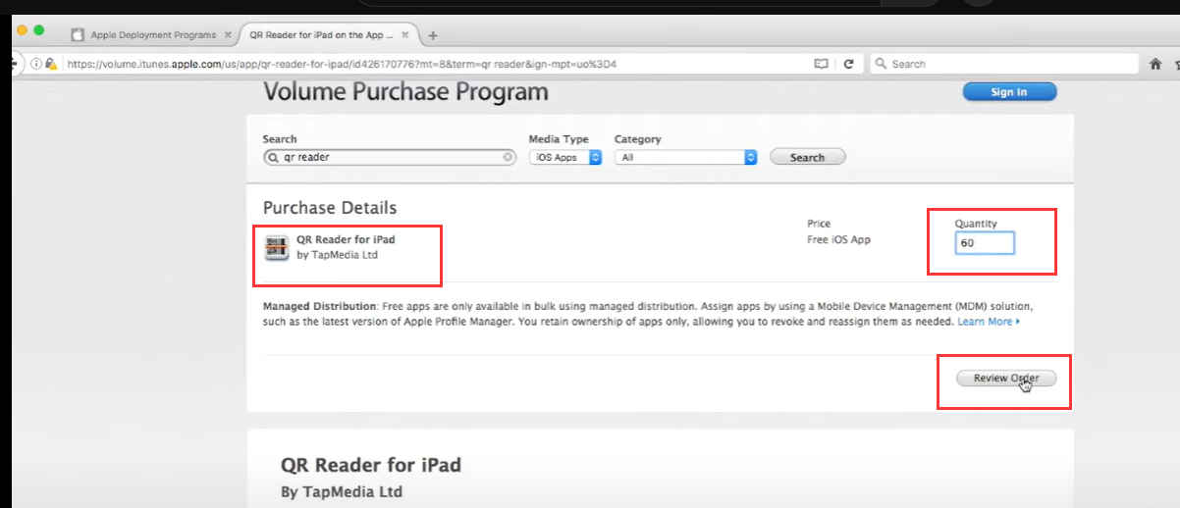Reload the page with the refresh icon
The width and height of the screenshot is (1180, 508).
(848, 64)
